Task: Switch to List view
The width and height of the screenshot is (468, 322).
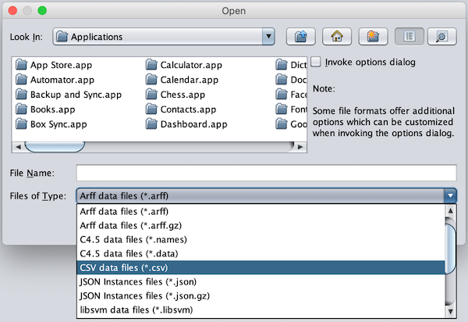Action: tap(409, 37)
